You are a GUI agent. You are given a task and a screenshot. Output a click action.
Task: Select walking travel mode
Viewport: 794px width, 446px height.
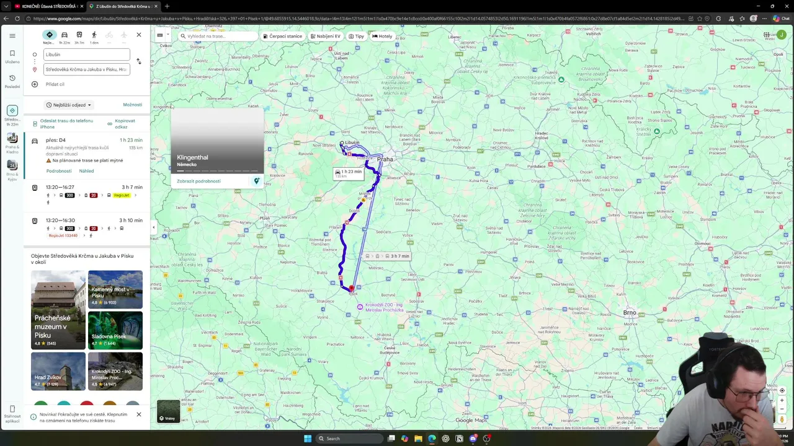click(94, 35)
